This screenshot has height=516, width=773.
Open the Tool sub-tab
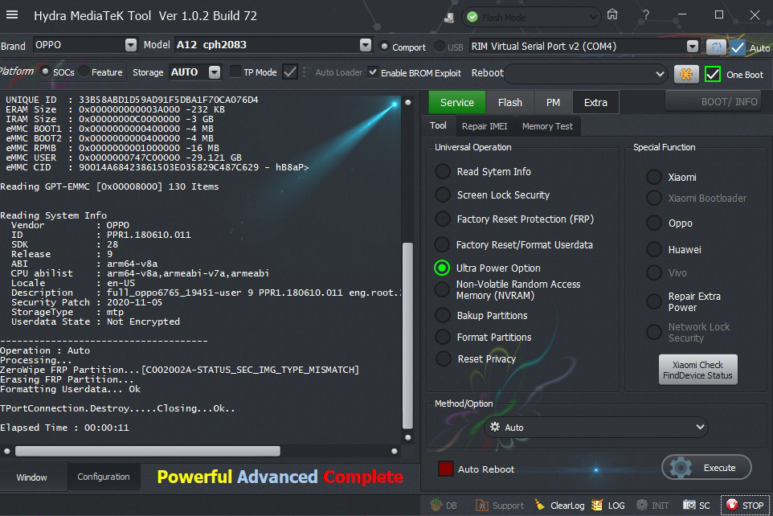click(x=438, y=126)
